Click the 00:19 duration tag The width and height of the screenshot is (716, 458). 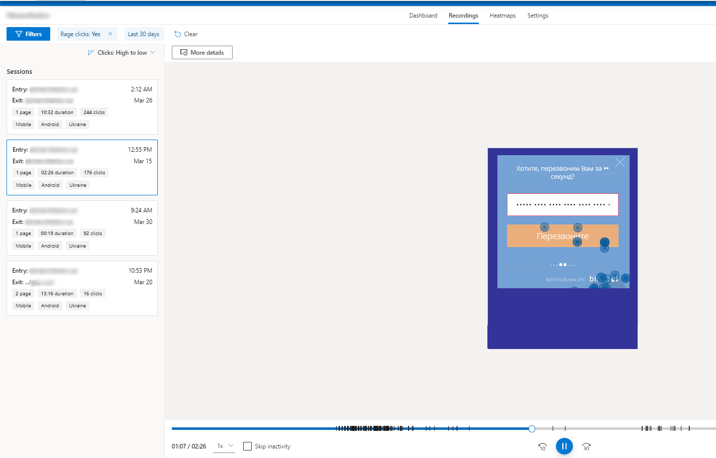pos(57,234)
